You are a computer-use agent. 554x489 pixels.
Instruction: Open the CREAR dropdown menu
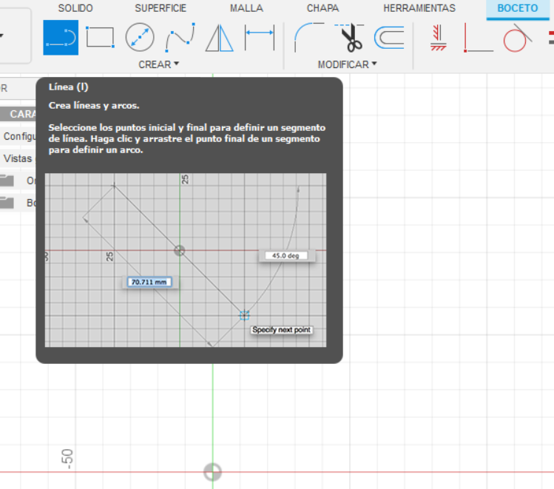coord(158,64)
